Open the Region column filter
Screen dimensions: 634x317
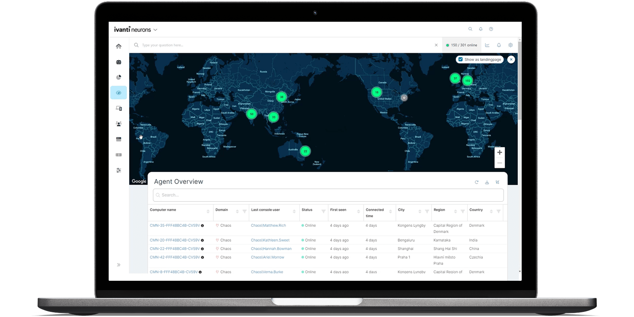463,212
